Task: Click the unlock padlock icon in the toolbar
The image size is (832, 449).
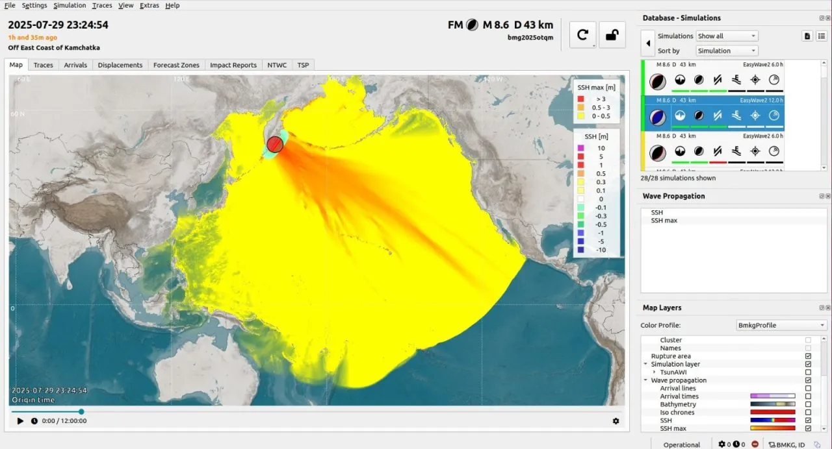Action: (612, 34)
